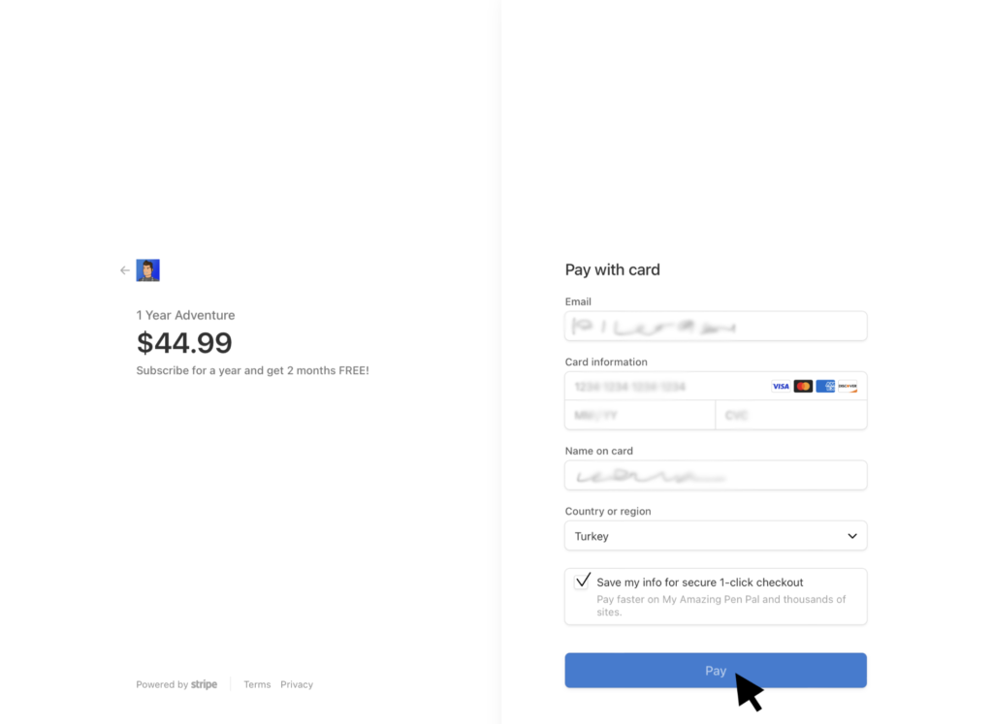The image size is (993, 724).
Task: Click the Pay with card heading
Action: coord(612,269)
